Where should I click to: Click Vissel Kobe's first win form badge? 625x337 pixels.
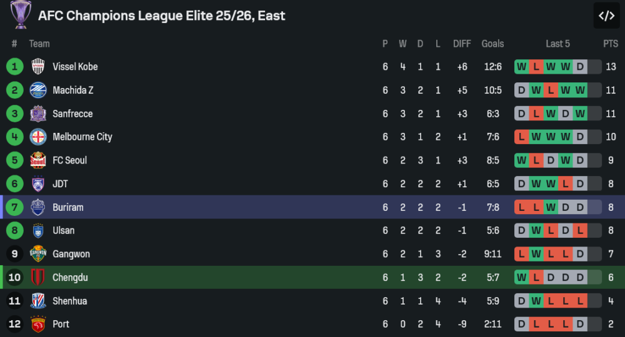[521, 67]
